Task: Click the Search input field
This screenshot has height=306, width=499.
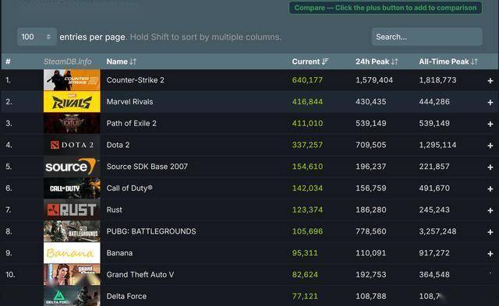Action: pyautogui.click(x=427, y=37)
